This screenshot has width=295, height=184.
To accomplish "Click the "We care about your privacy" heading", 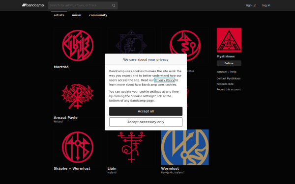I will [x=146, y=59].
